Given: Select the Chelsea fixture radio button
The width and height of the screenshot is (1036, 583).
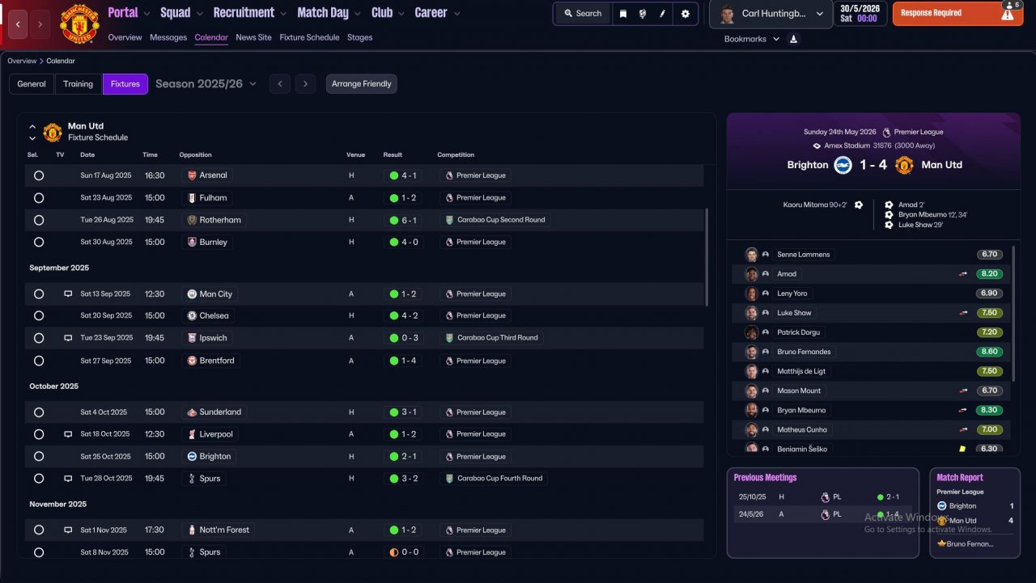Looking at the screenshot, I should 39,316.
